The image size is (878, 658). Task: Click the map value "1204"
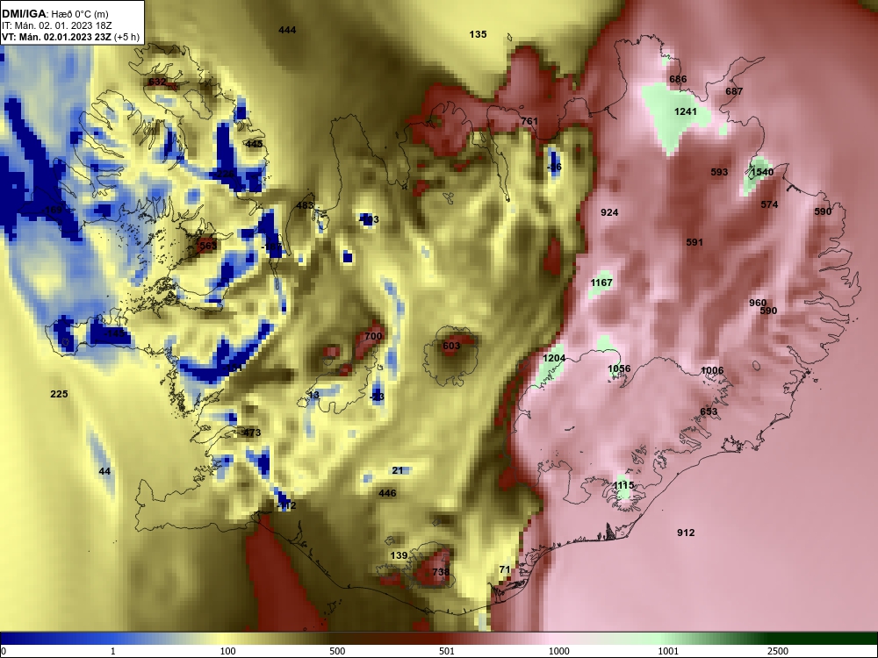[x=554, y=359]
